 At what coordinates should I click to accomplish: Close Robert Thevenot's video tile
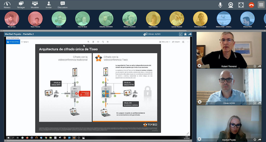[x=199, y=66]
